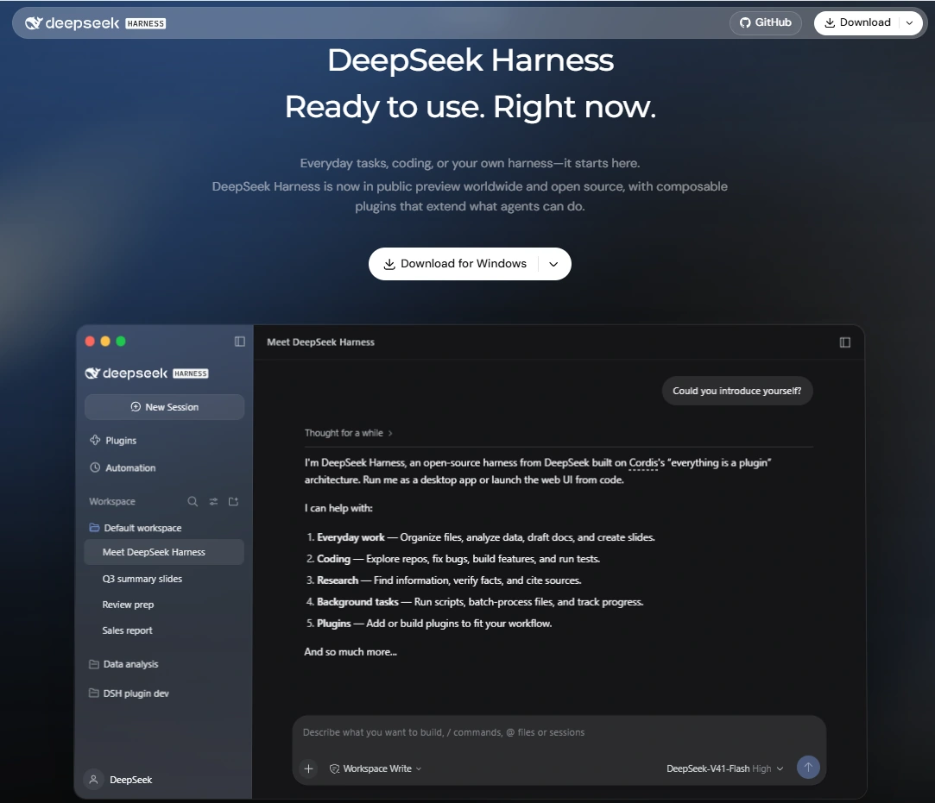
Task: Click the plus attach icon in composer
Action: click(309, 768)
